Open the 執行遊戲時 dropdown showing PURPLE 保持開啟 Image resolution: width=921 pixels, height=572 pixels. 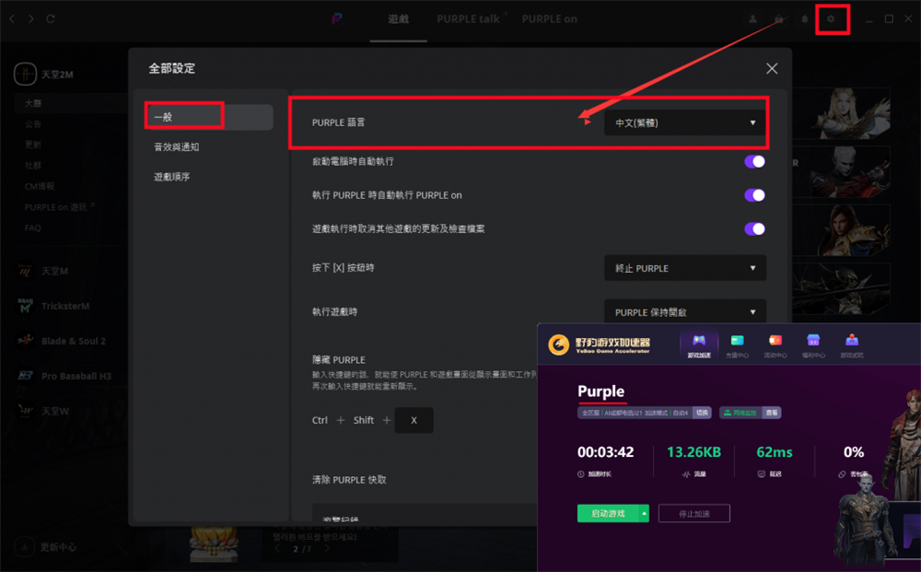685,312
